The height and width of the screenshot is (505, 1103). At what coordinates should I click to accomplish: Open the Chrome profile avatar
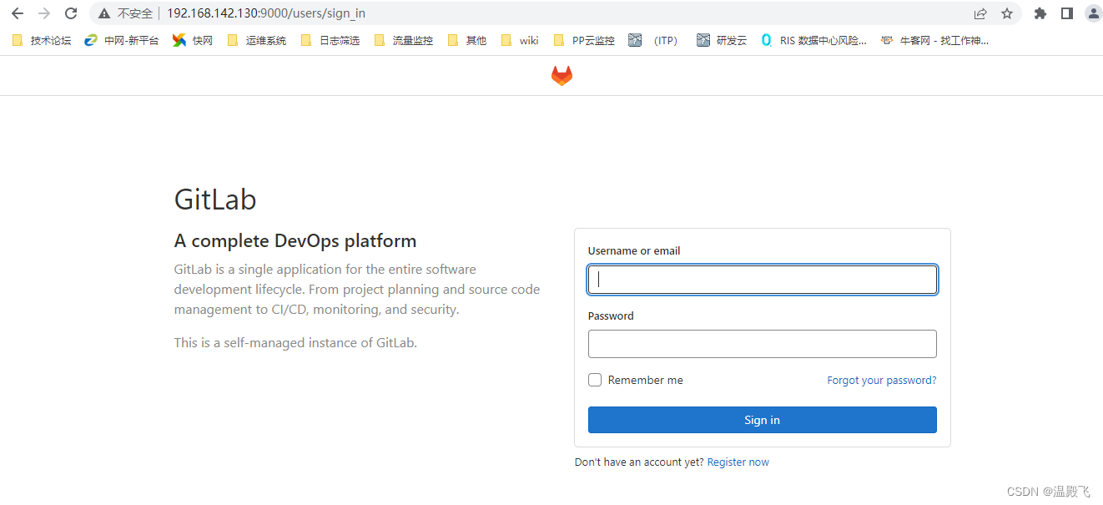coord(1093,13)
